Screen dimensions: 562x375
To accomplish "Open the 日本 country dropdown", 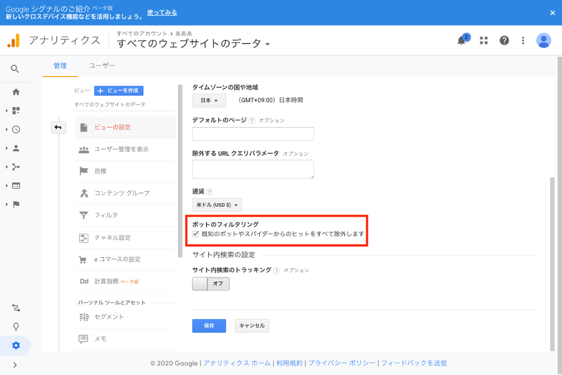I will pyautogui.click(x=209, y=100).
